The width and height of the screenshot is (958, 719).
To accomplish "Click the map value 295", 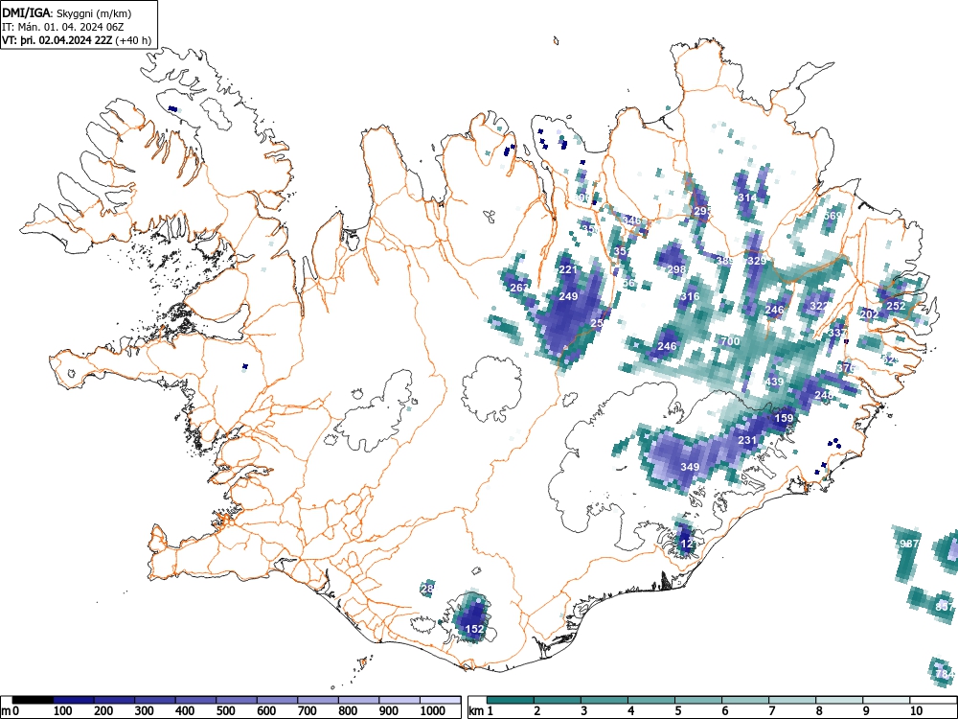I will 702,211.
